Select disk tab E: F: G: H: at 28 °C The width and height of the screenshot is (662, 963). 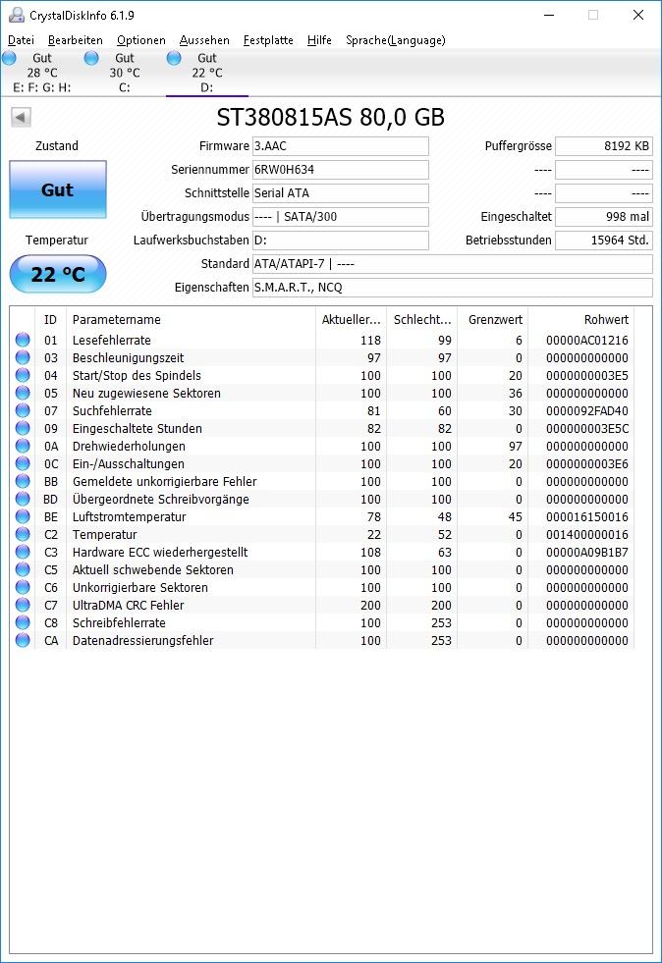coord(42,73)
